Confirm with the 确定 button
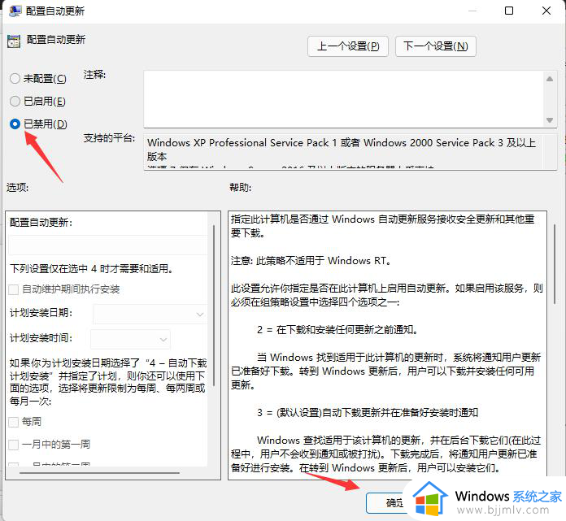566x521 pixels. tap(388, 502)
